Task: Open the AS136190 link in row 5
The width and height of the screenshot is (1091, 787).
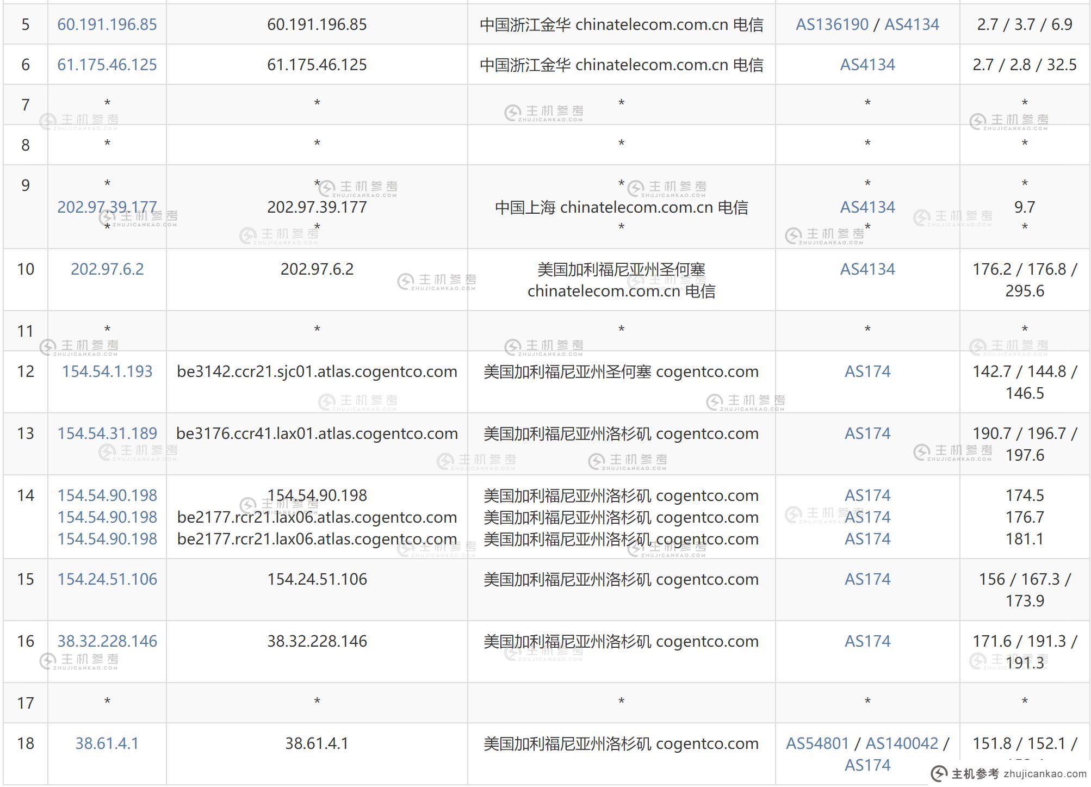Action: coord(832,24)
